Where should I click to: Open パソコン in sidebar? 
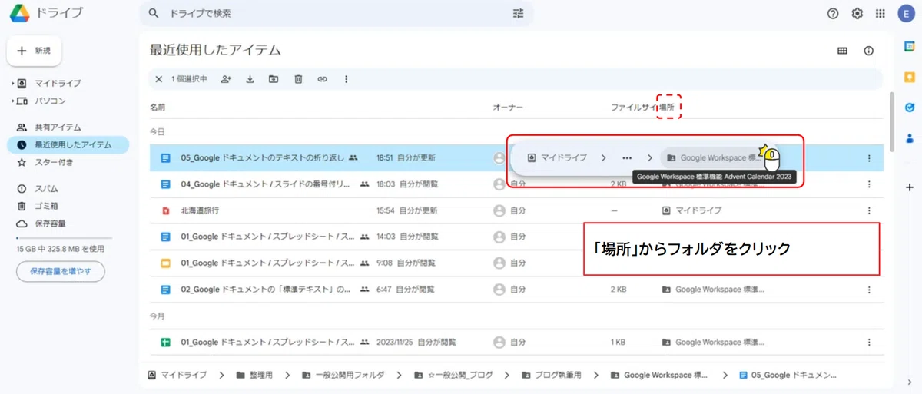click(x=50, y=101)
